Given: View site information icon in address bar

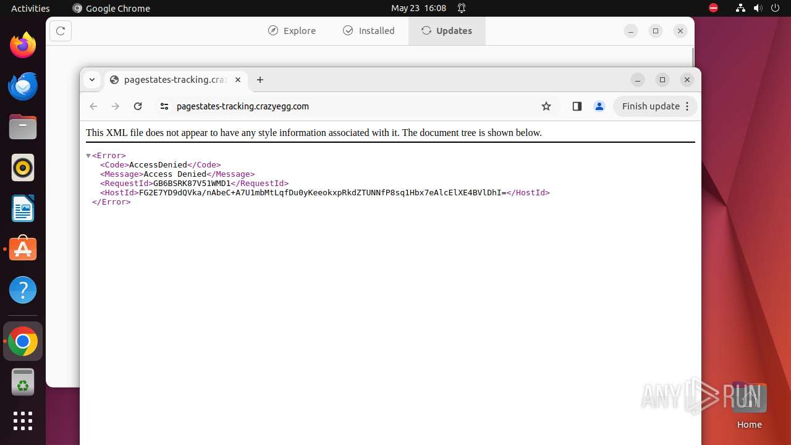Looking at the screenshot, I should pos(164,106).
